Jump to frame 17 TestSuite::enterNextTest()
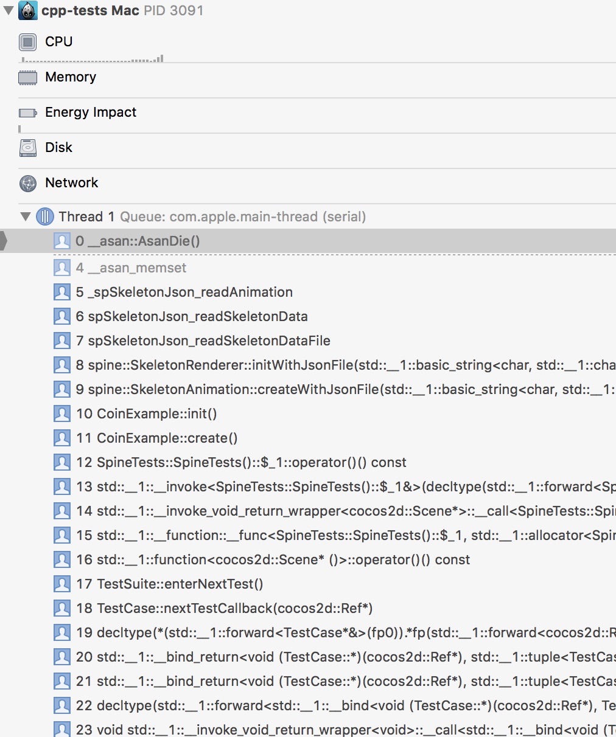The image size is (616, 737). point(169,584)
